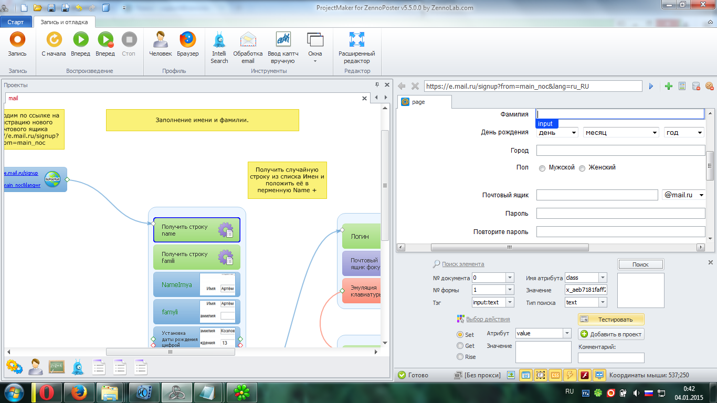Open the Обработка email tool
The width and height of the screenshot is (717, 403).
(248, 40)
